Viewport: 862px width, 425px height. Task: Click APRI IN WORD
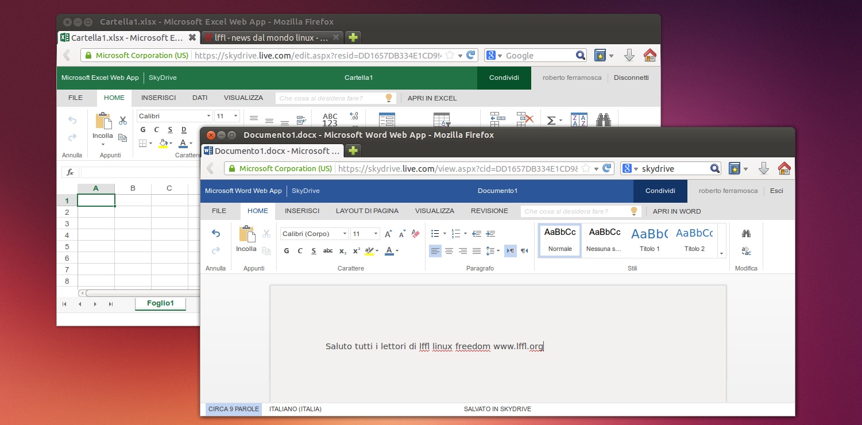(x=677, y=211)
